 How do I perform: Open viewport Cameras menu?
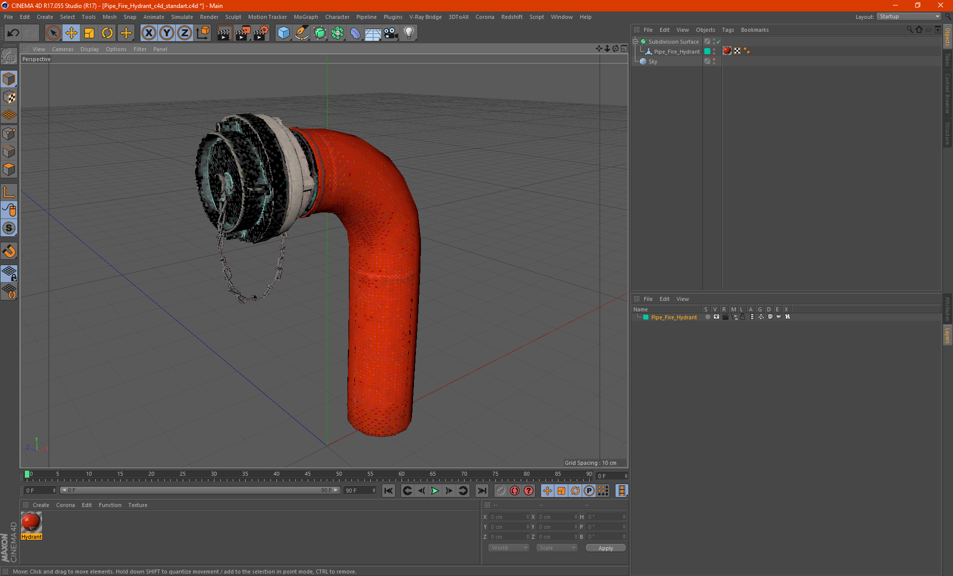pos(63,49)
